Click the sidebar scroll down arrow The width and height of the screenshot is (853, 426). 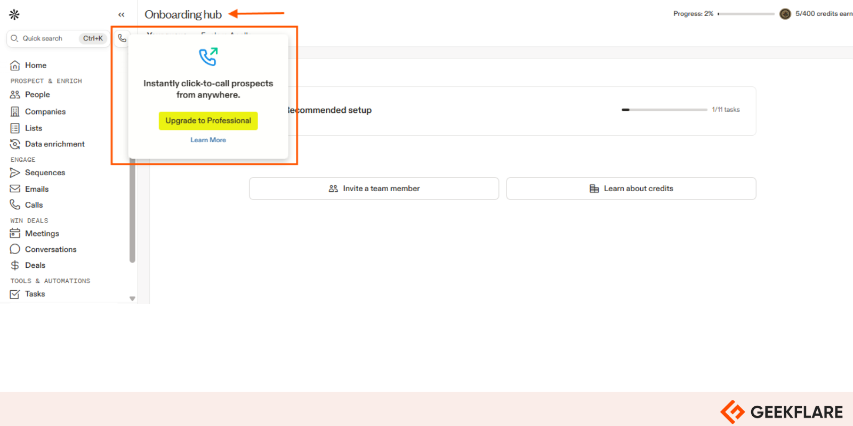132,299
